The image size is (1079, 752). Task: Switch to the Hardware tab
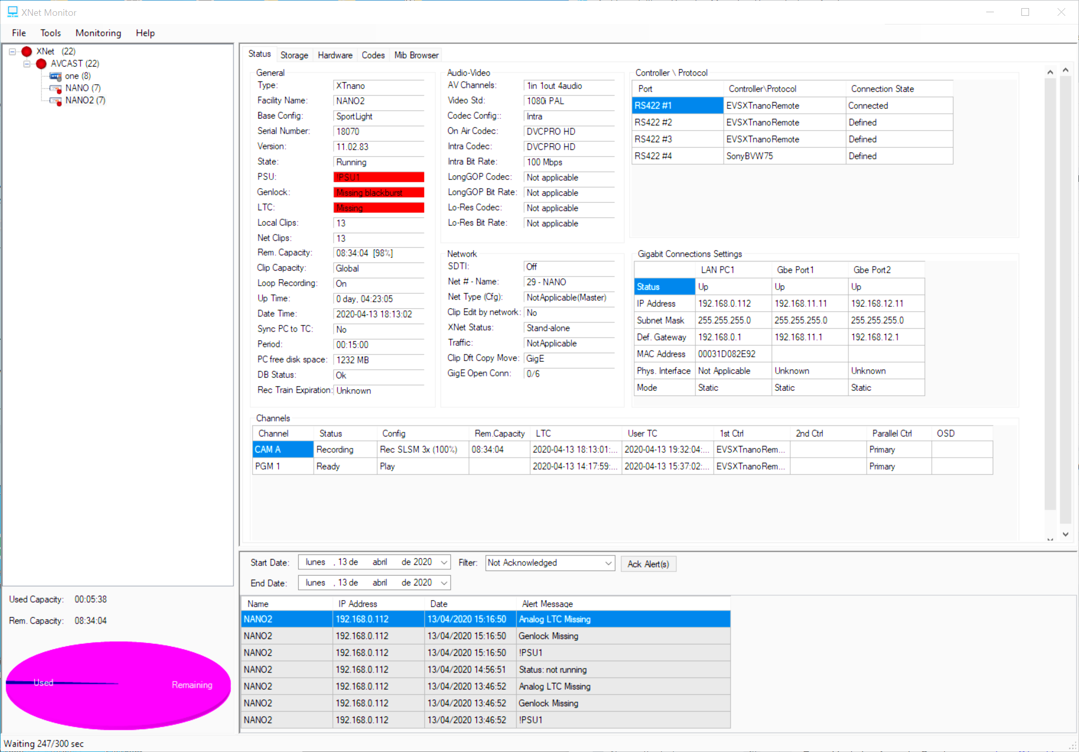(335, 55)
